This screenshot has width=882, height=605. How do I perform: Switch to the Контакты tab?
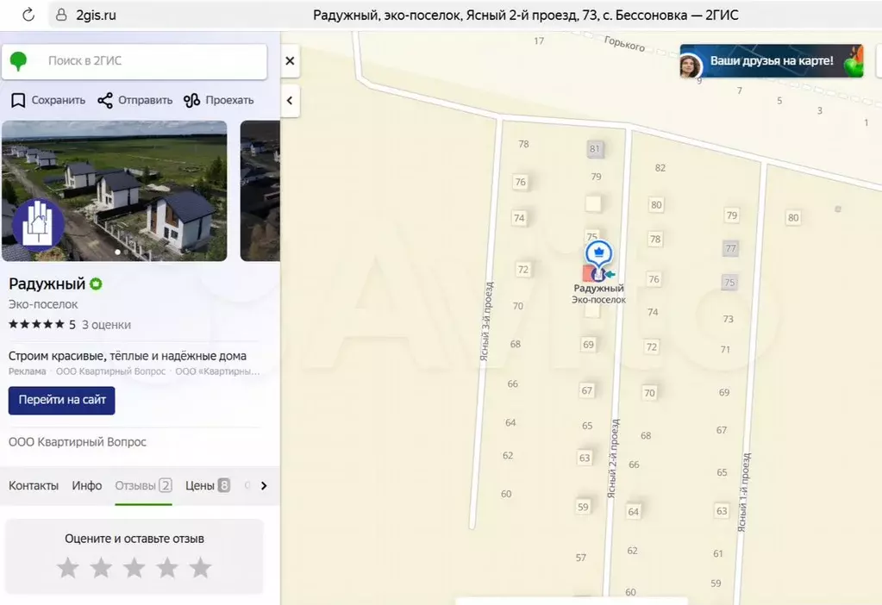click(x=33, y=486)
